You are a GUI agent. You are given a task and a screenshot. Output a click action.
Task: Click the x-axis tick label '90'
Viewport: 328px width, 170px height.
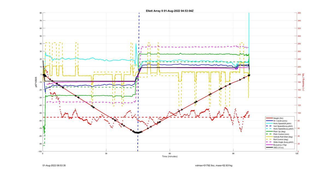coord(233,154)
